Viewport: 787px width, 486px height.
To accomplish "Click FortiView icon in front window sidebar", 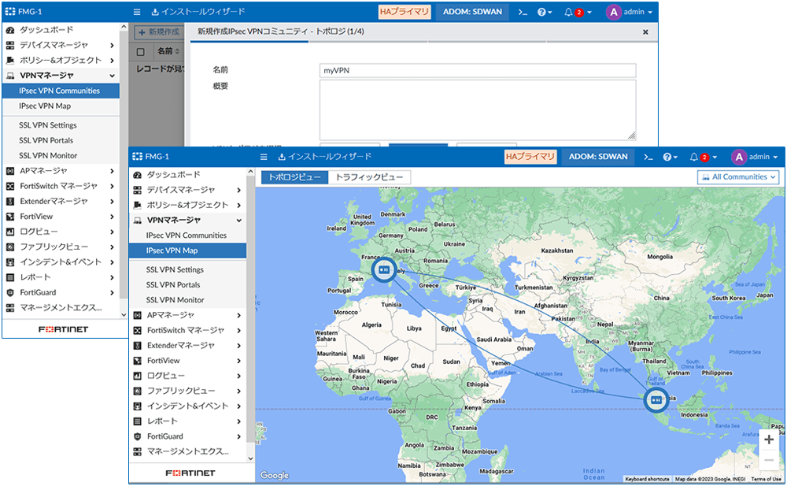I will click(x=137, y=360).
